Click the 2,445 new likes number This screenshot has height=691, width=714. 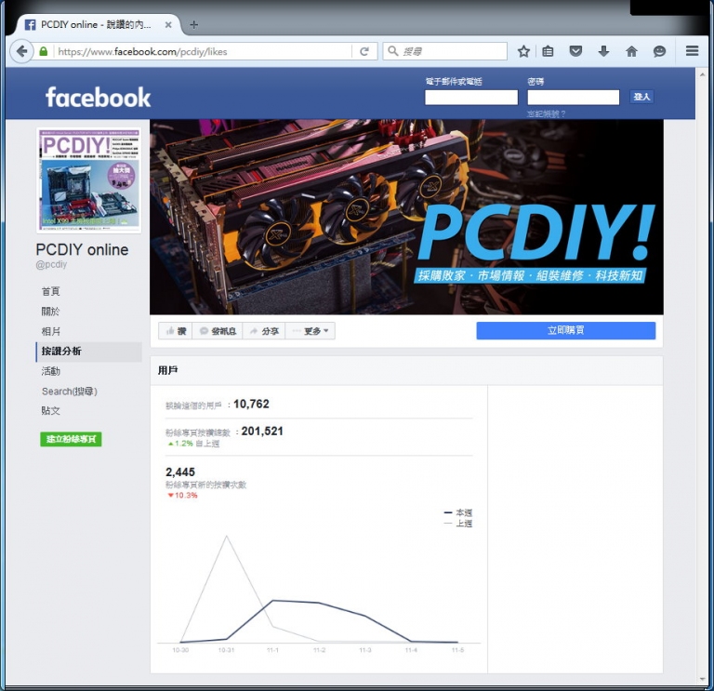180,472
